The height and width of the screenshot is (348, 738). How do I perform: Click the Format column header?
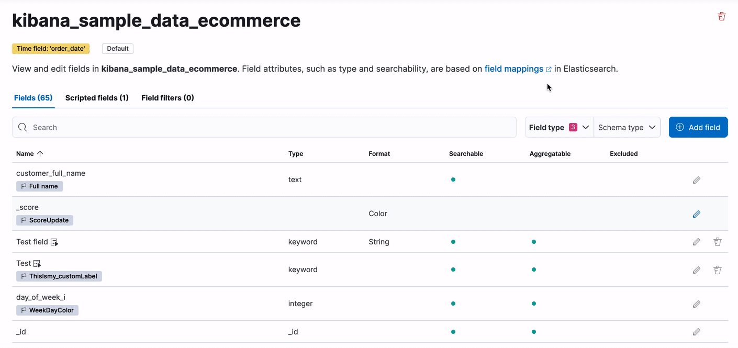point(379,154)
